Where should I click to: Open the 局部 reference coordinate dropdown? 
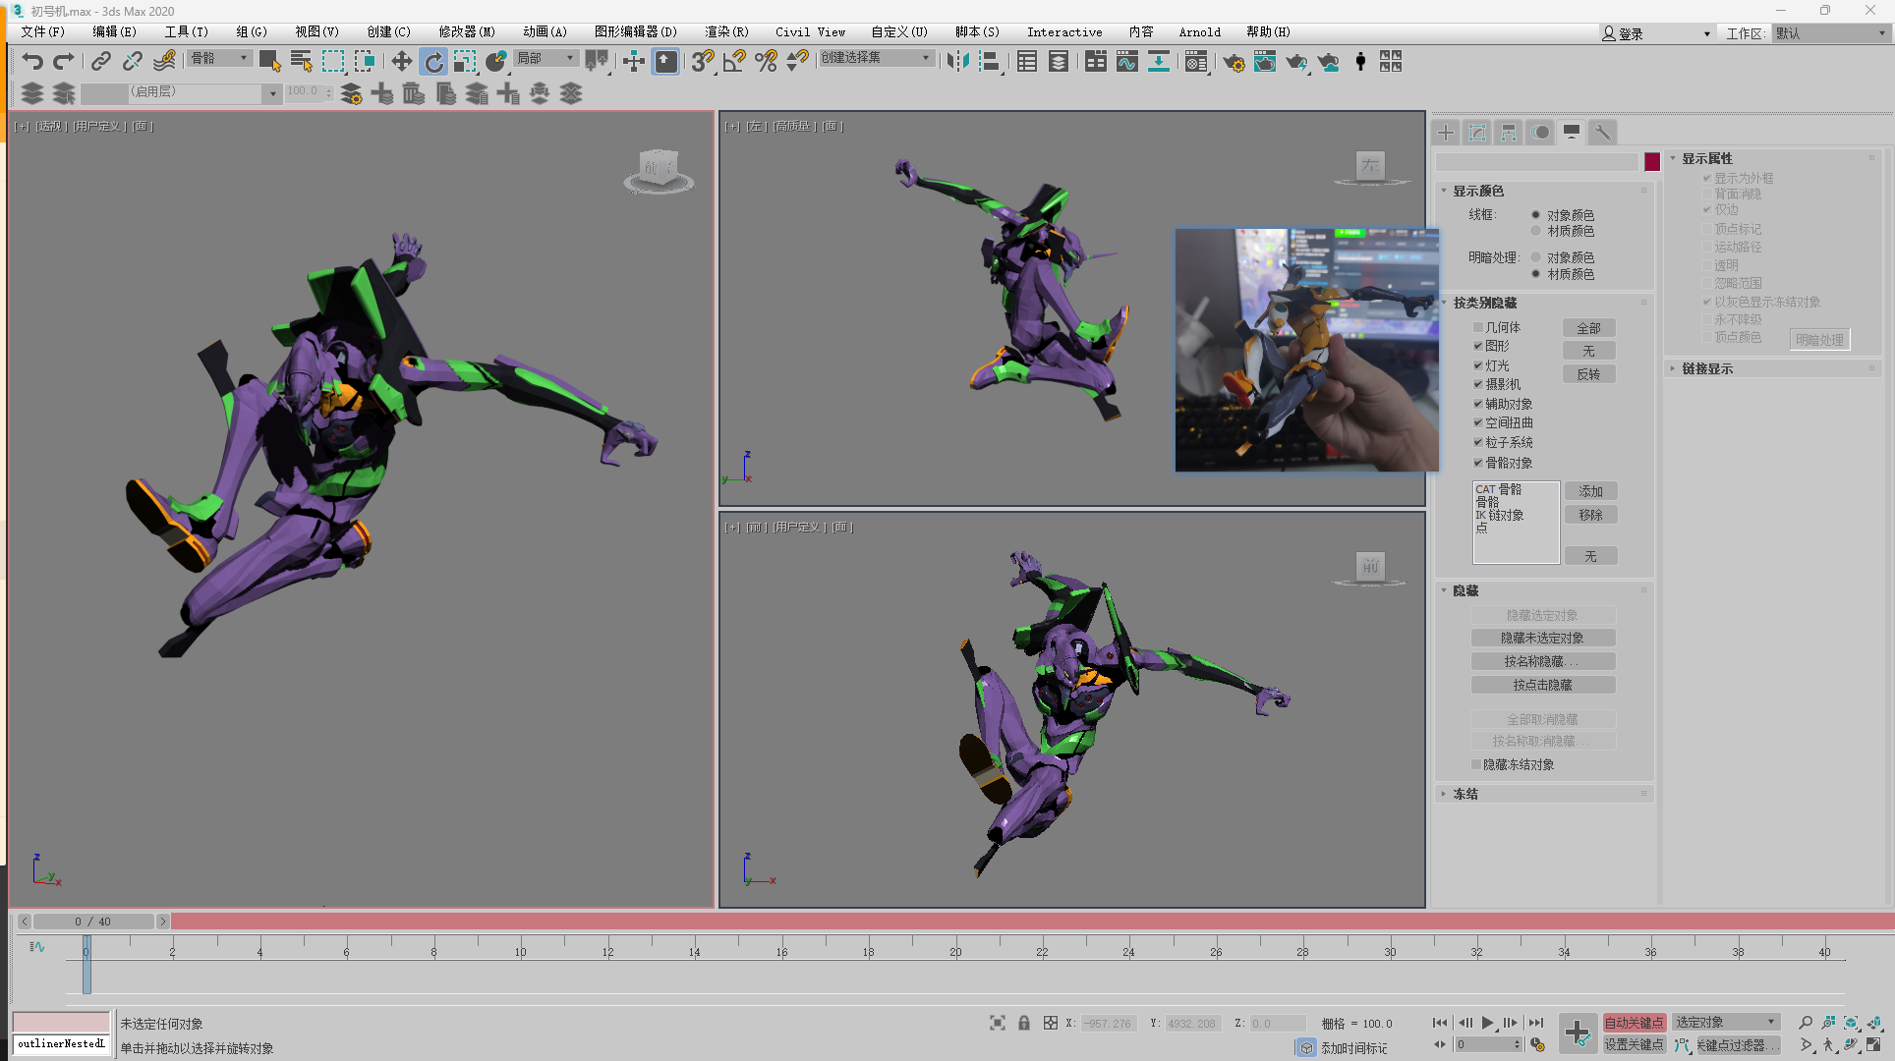[546, 59]
